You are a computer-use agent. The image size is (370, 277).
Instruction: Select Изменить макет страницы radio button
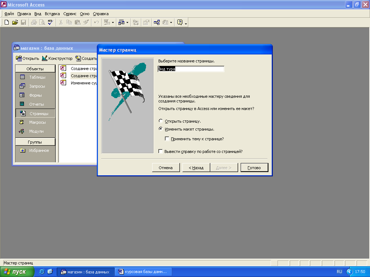click(161, 129)
